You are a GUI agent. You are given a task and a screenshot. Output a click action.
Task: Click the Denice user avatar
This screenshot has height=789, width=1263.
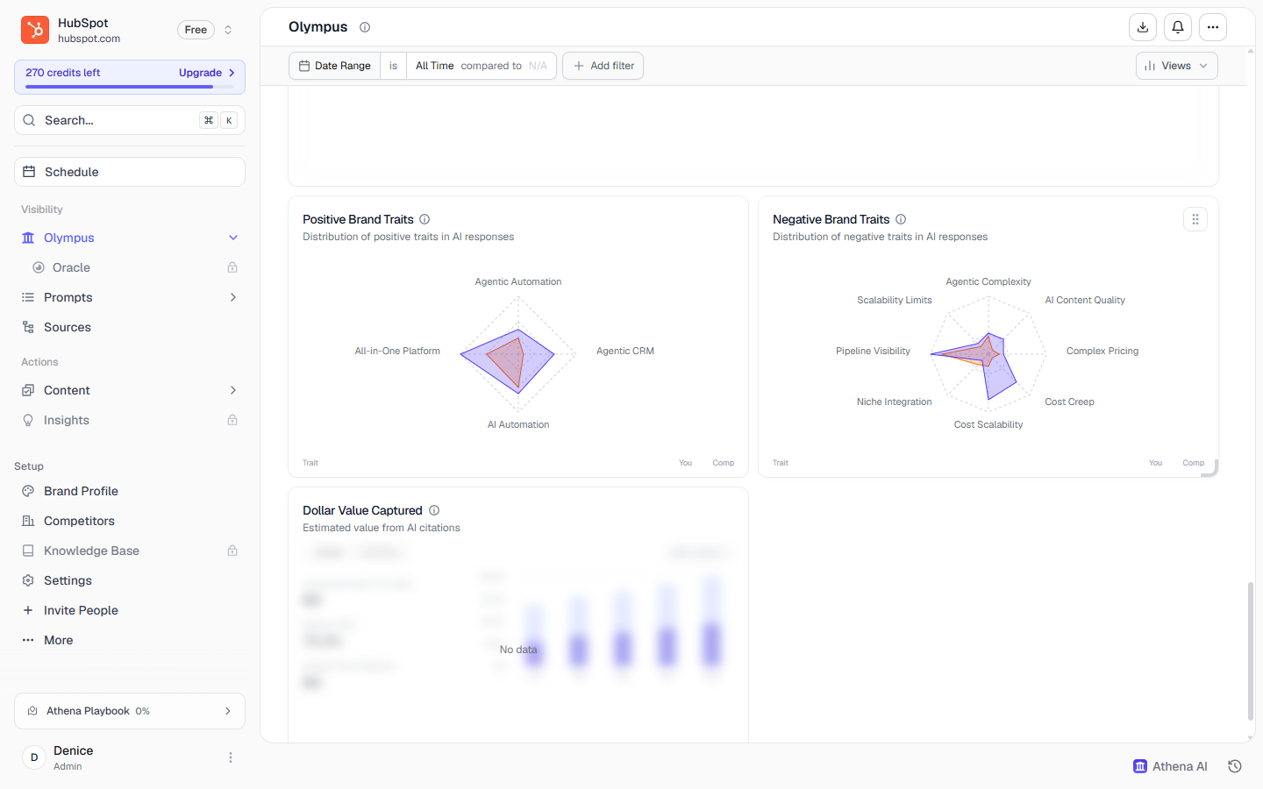click(34, 757)
